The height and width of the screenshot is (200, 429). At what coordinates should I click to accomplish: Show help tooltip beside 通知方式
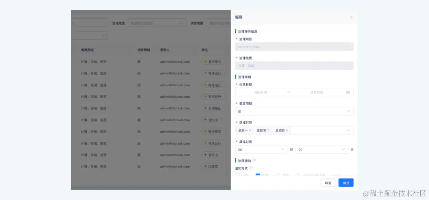pyautogui.click(x=251, y=168)
